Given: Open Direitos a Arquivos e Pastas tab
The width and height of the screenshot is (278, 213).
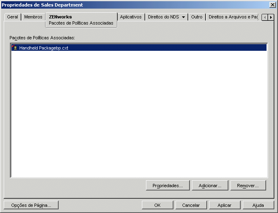Looking at the screenshot, I should tap(233, 17).
